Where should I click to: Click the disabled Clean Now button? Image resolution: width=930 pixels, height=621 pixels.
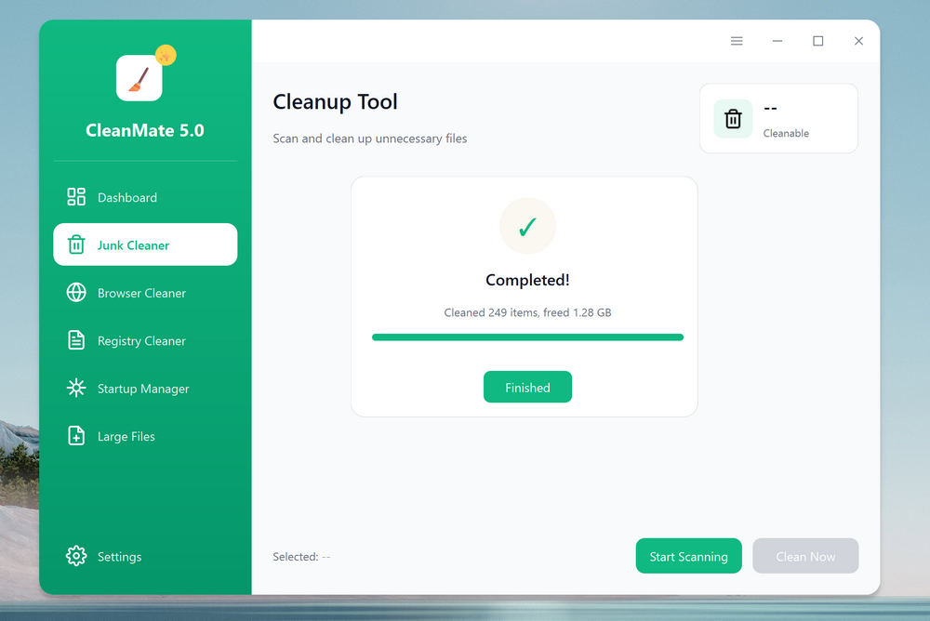[805, 556]
